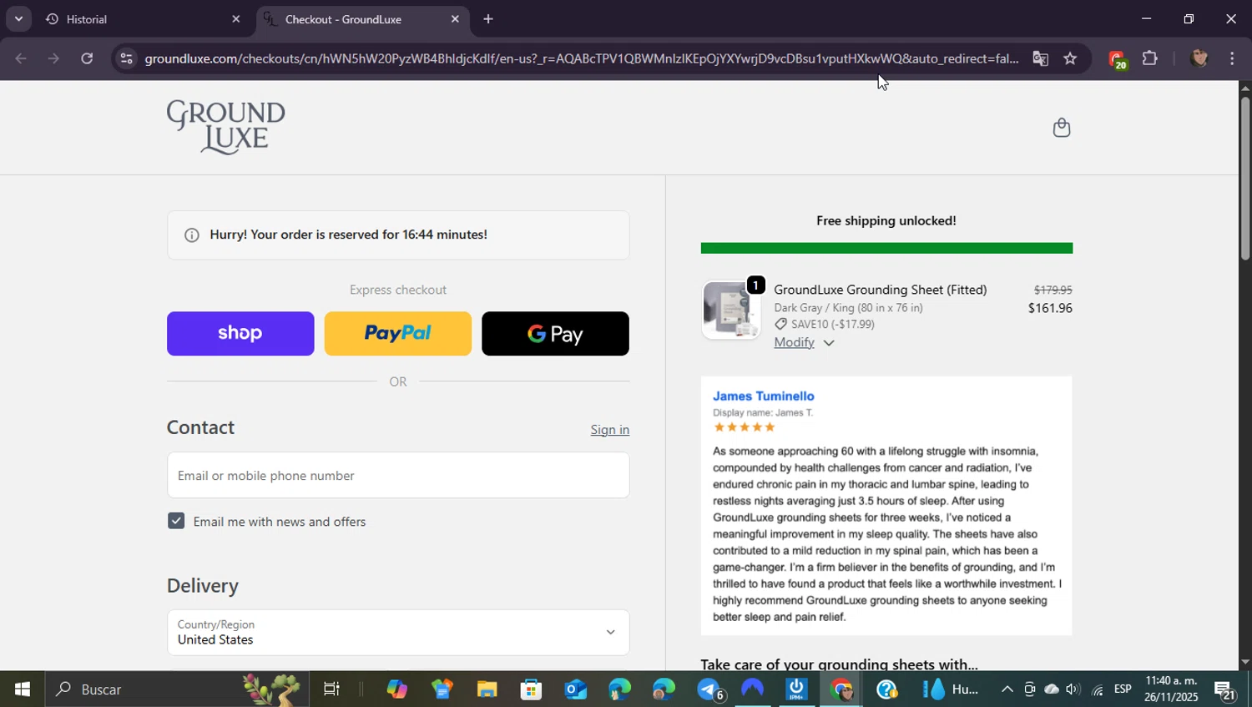Reload the page with the refresh icon
This screenshot has width=1252, height=707.
click(87, 58)
